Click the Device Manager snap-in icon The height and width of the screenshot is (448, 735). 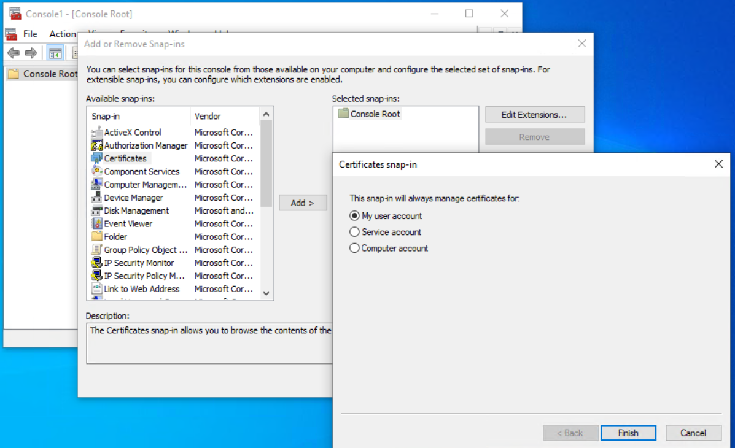click(x=96, y=198)
